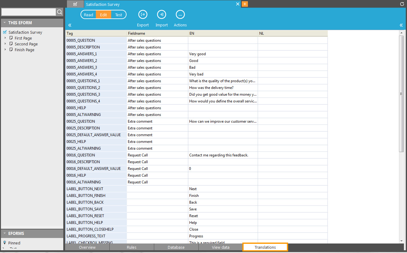Screen dimensions: 407x253
Task: Select Satisfaction Survey in the tree
Action: [25, 32]
